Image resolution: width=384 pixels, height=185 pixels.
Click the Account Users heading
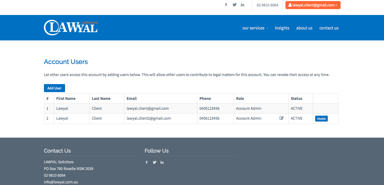66,62
